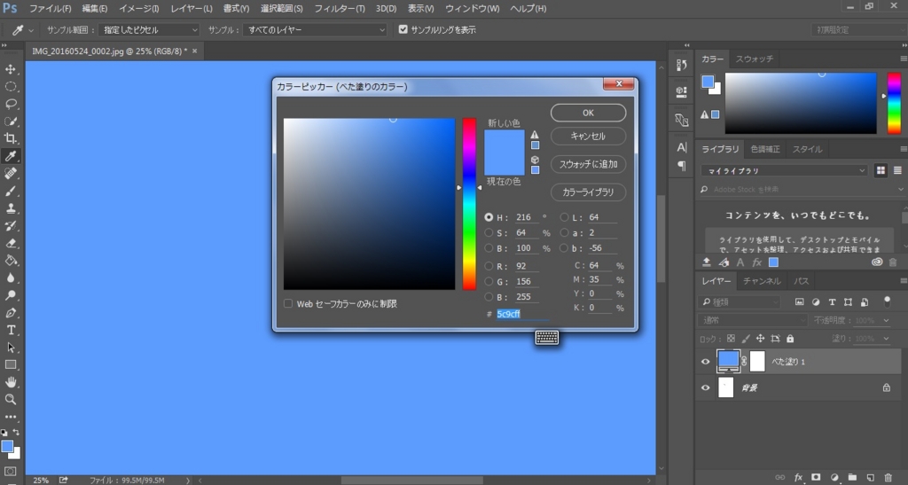Select the Type tool

[11, 330]
